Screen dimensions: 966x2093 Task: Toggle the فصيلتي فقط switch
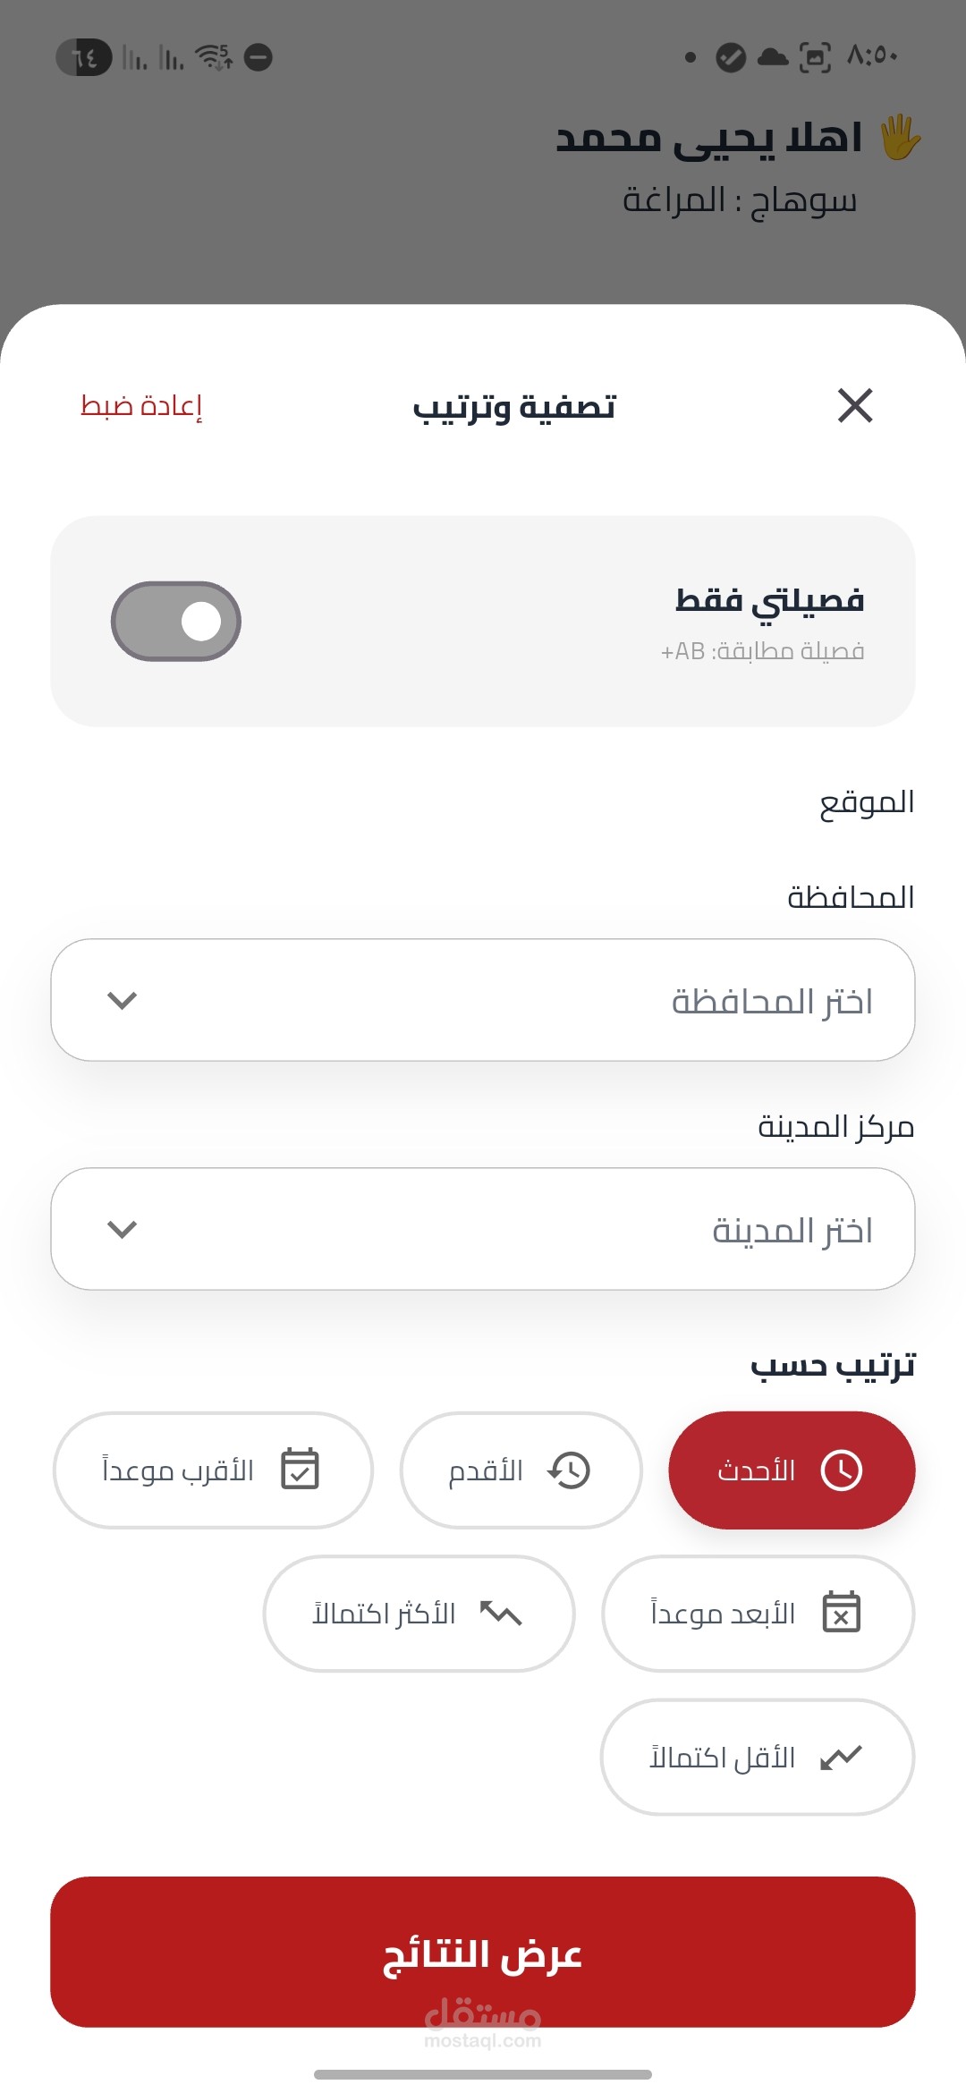pos(176,621)
